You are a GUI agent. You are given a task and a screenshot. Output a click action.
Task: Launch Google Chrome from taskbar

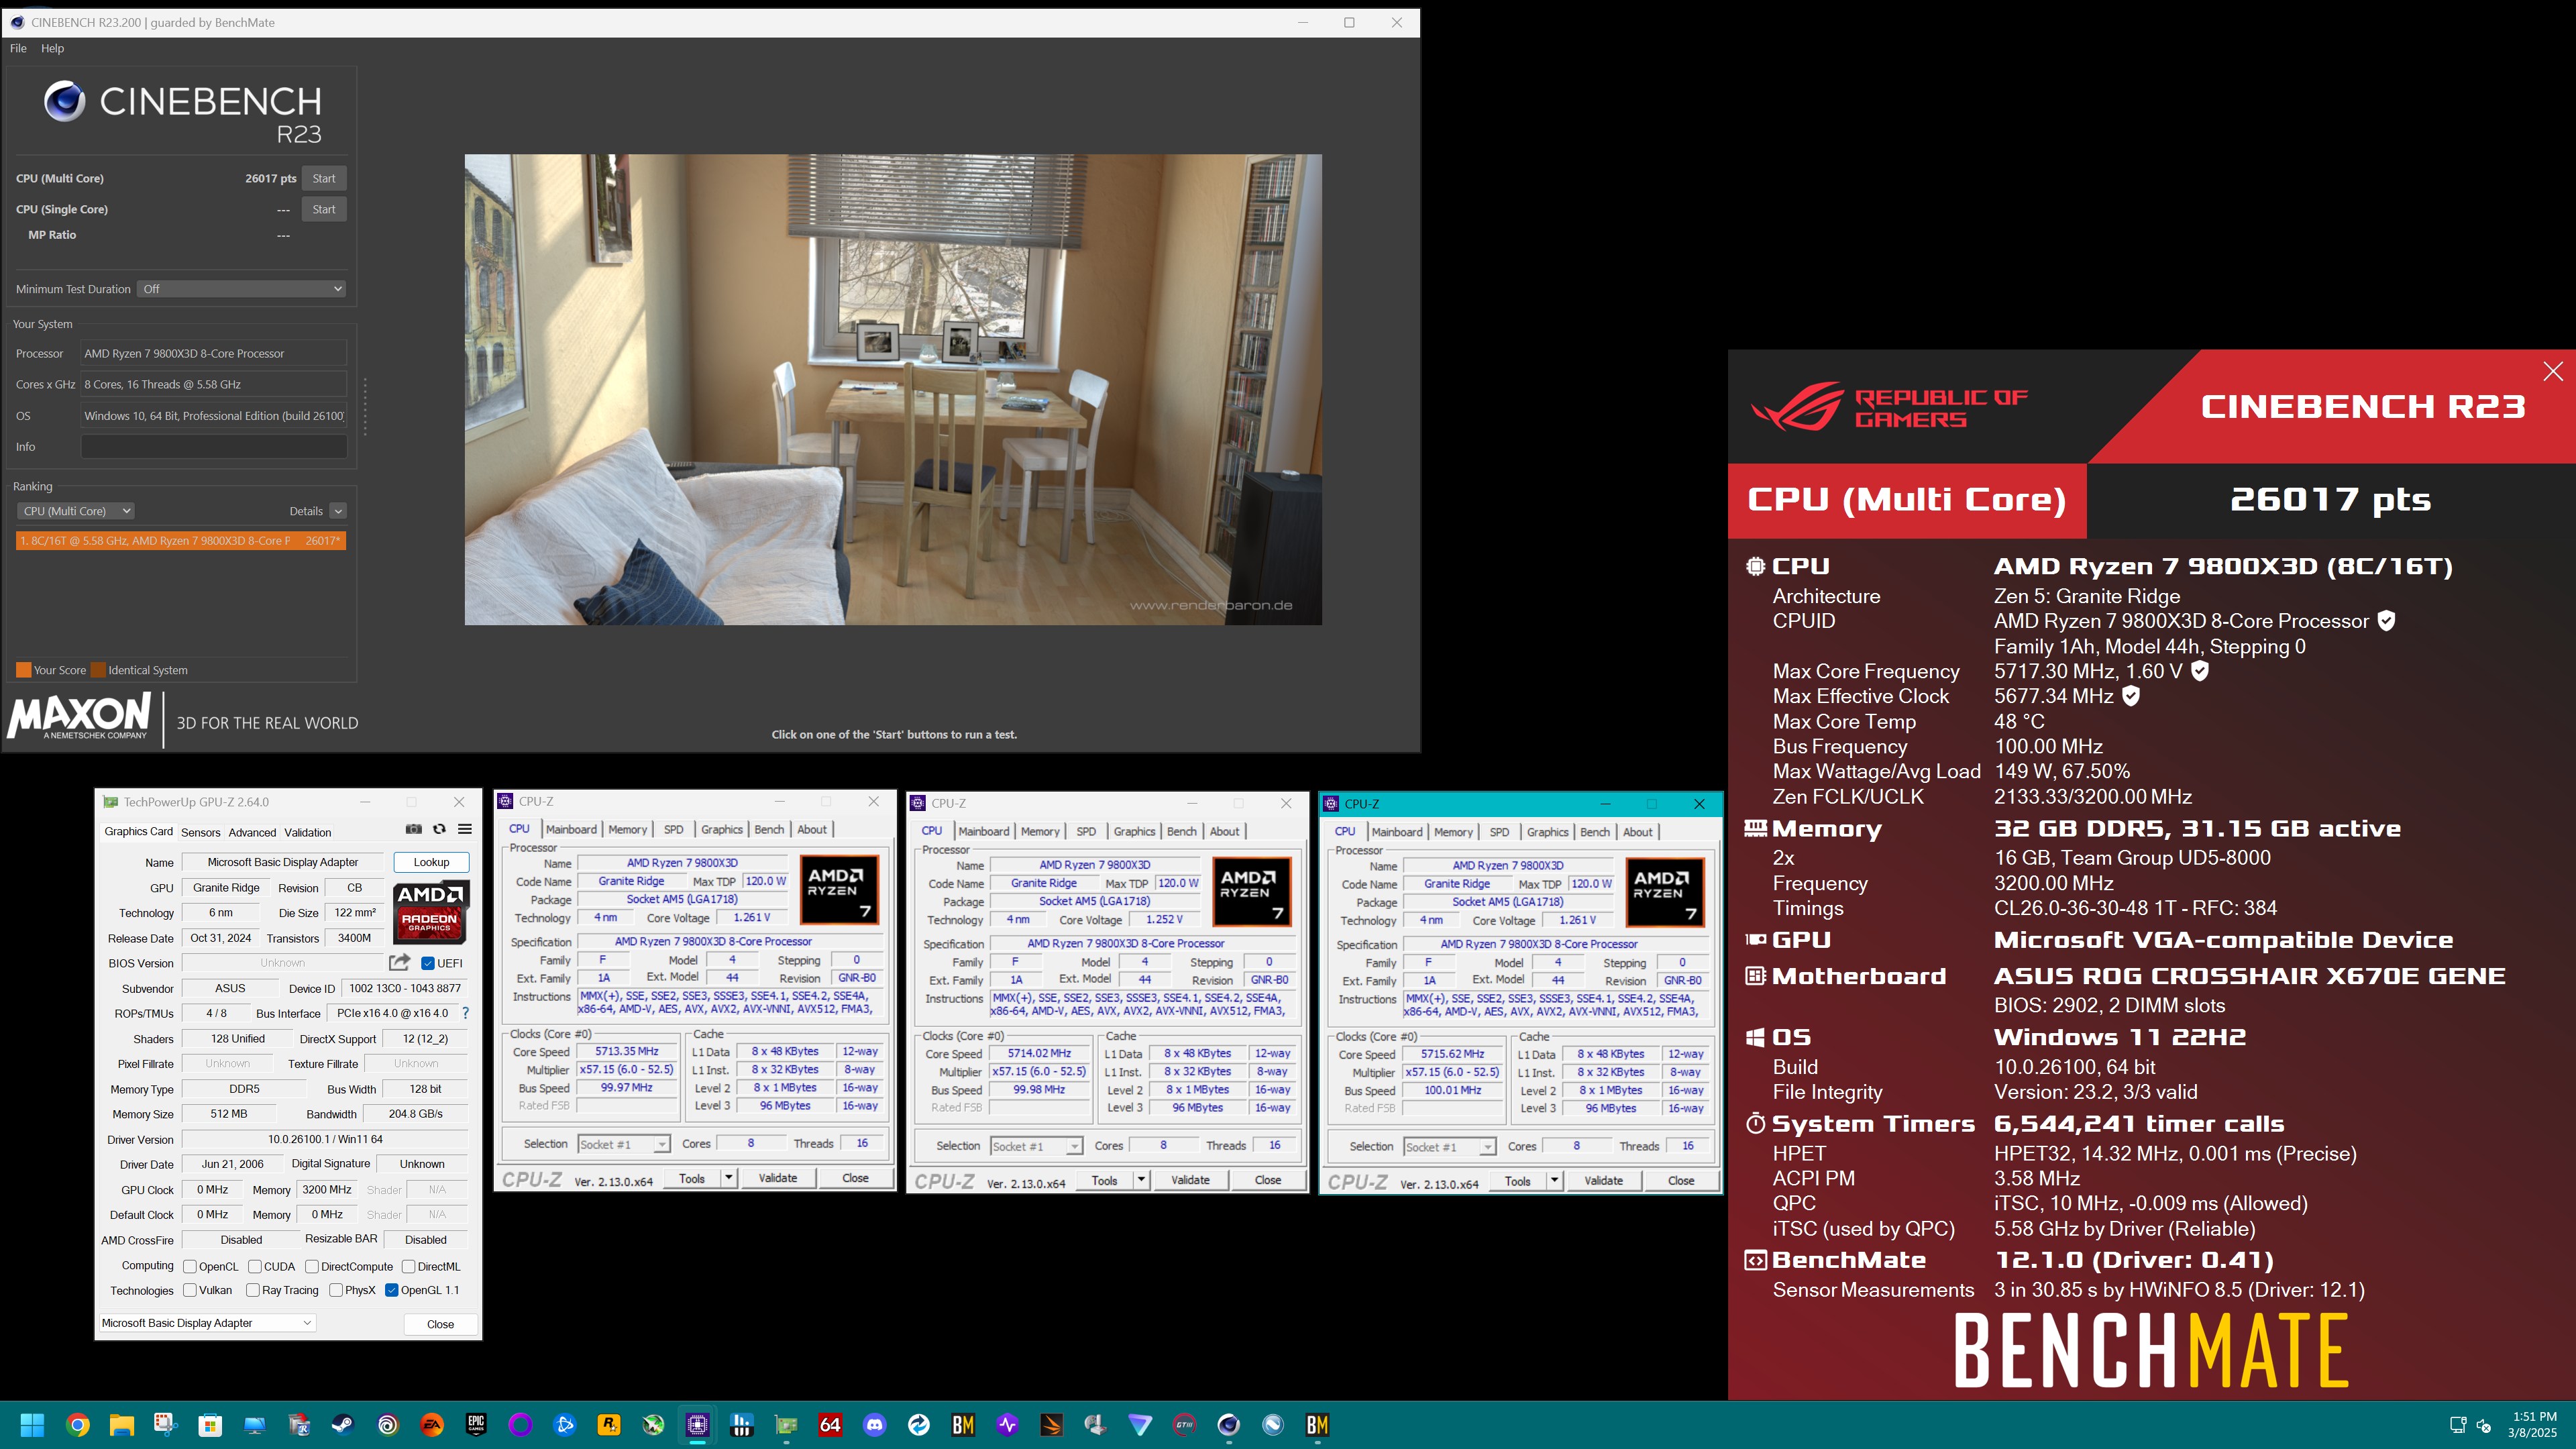pos(77,1424)
